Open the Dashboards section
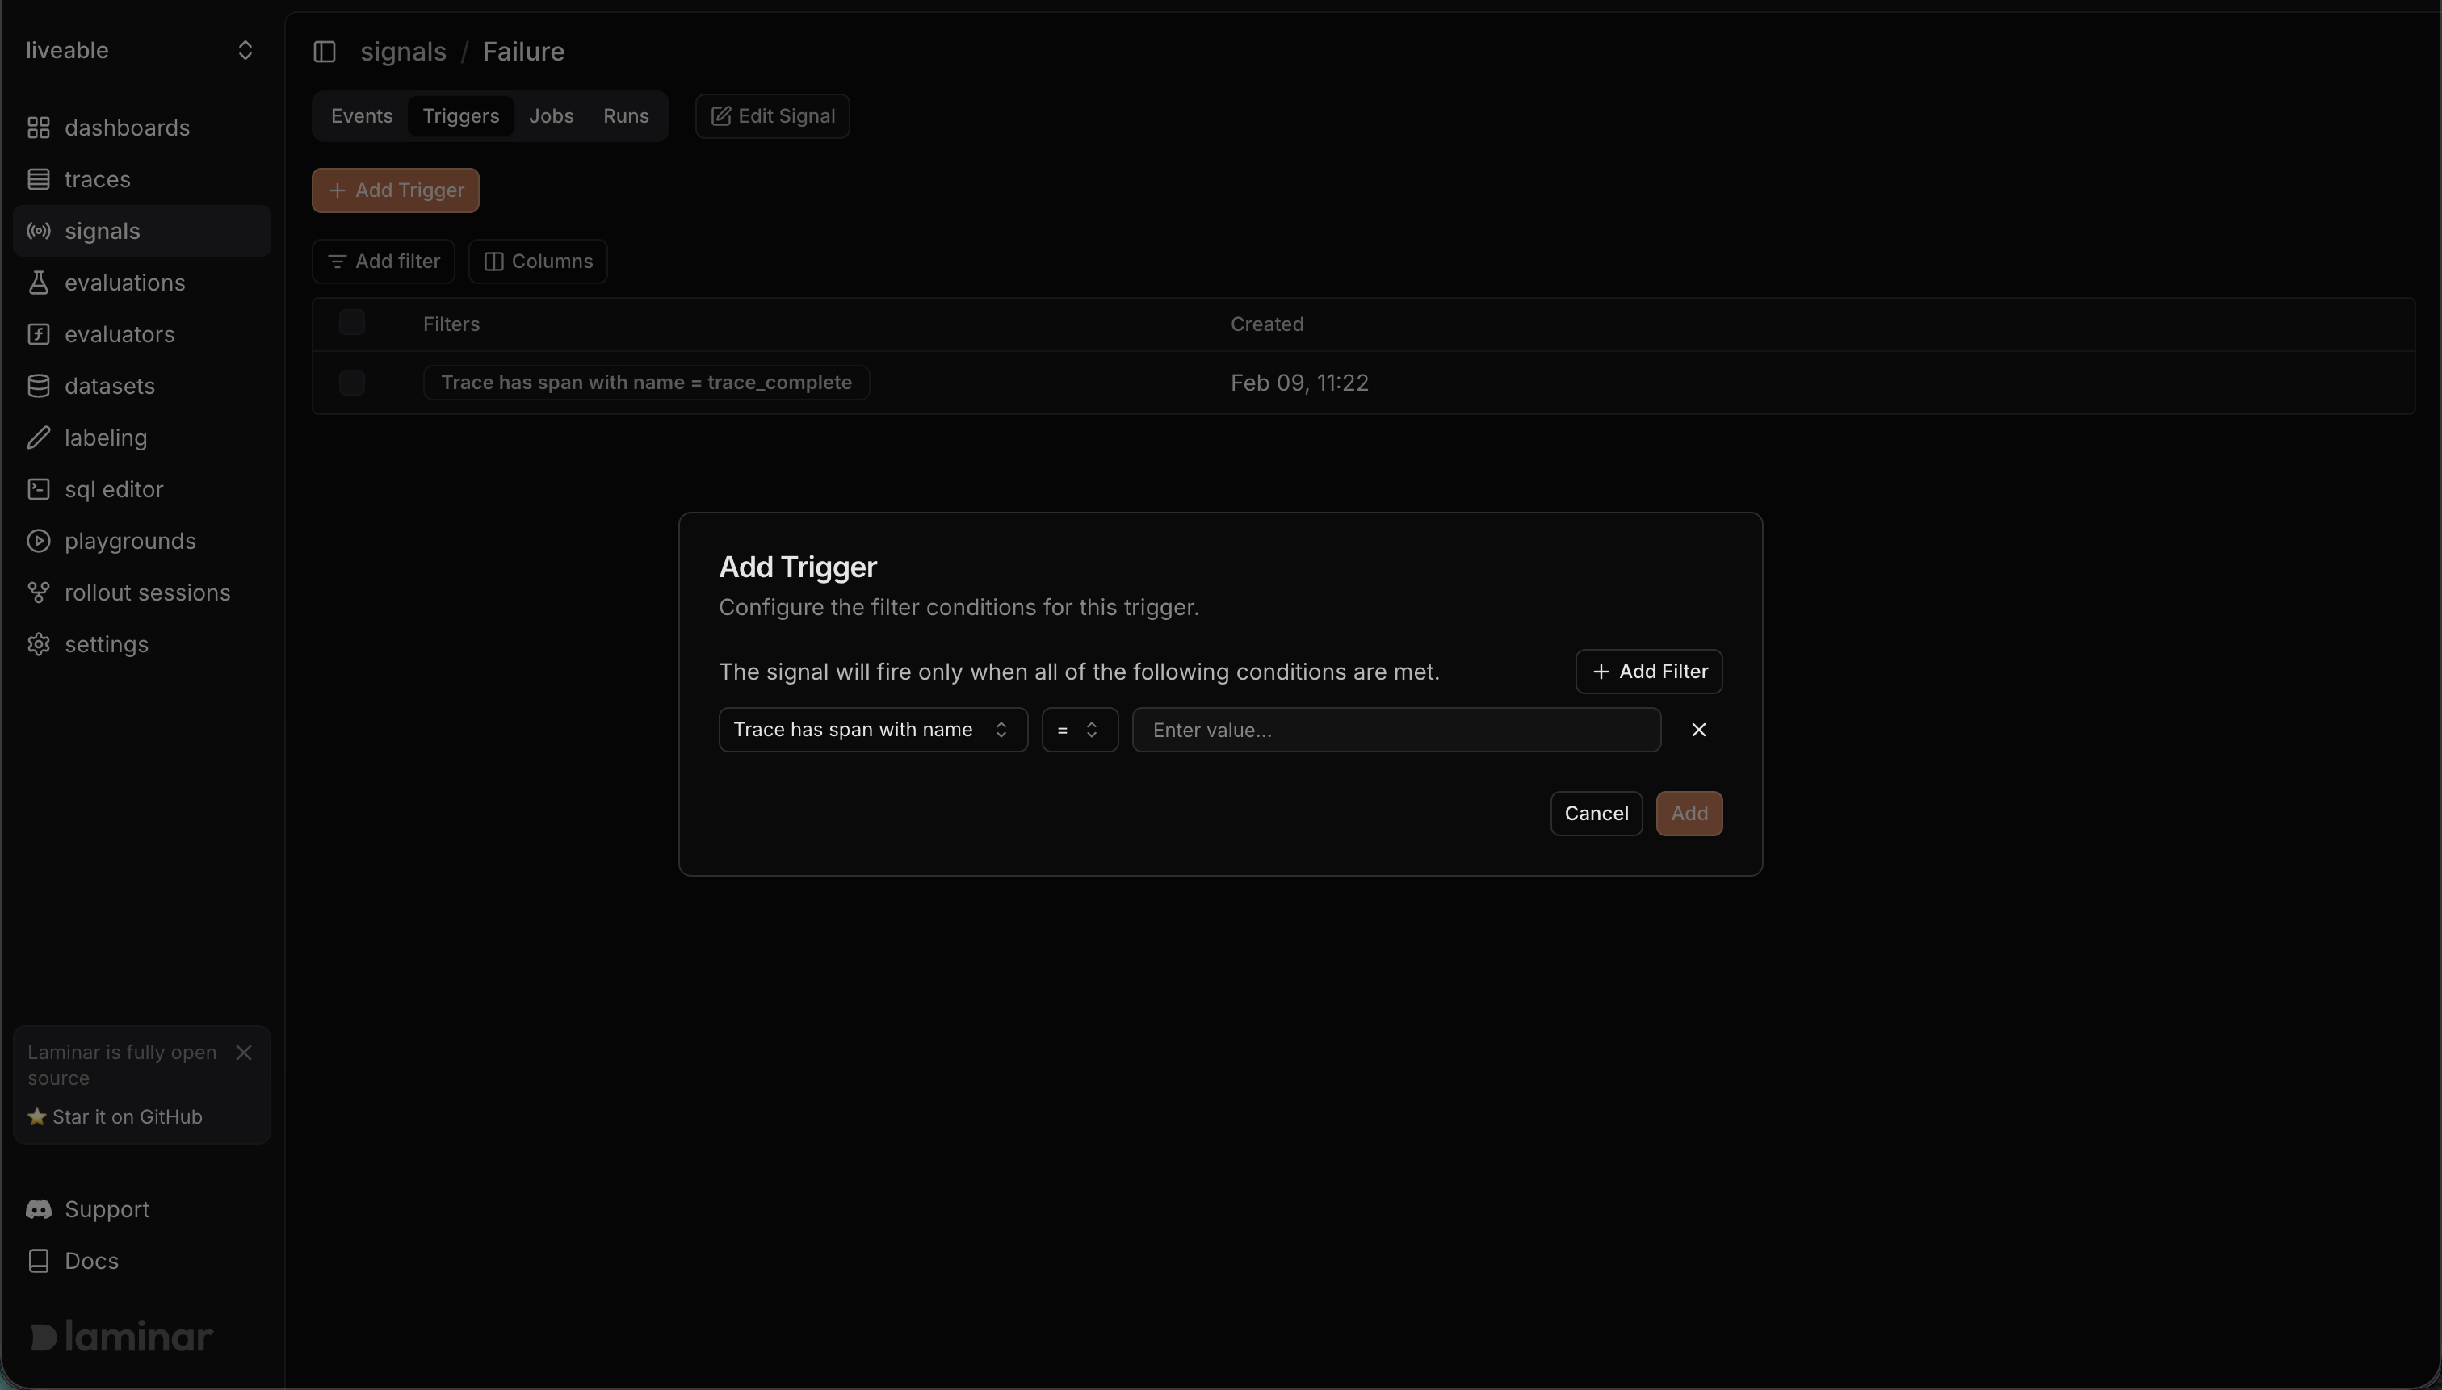The width and height of the screenshot is (2442, 1390). [125, 126]
